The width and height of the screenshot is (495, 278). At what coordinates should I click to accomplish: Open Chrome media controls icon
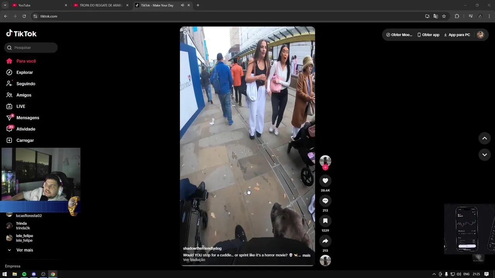(471, 16)
